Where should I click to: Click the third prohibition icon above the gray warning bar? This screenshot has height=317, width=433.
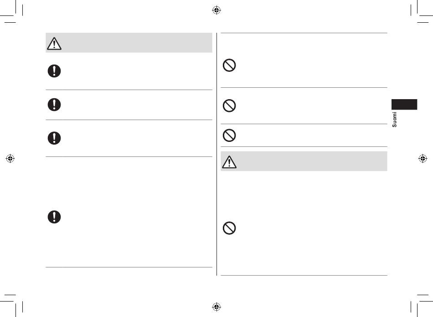(x=229, y=136)
